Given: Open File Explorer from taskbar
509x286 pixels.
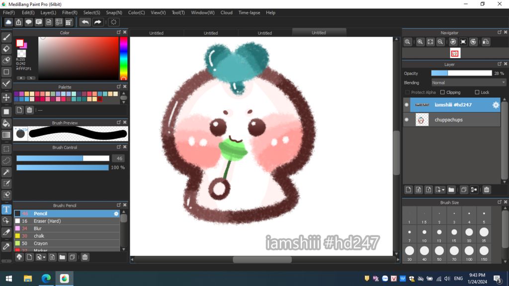Looking at the screenshot, I should click(x=28, y=279).
